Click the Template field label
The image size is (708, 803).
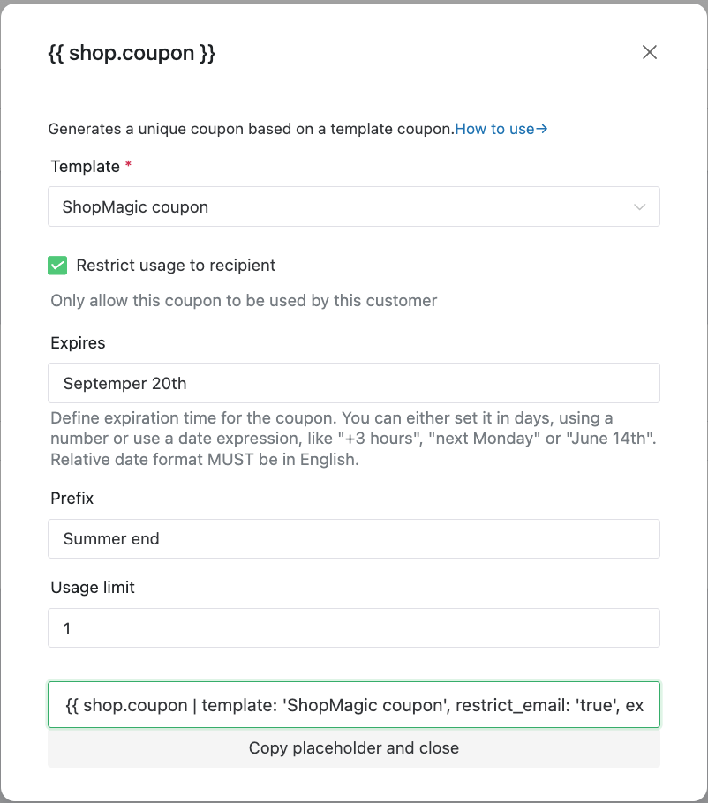pos(85,167)
